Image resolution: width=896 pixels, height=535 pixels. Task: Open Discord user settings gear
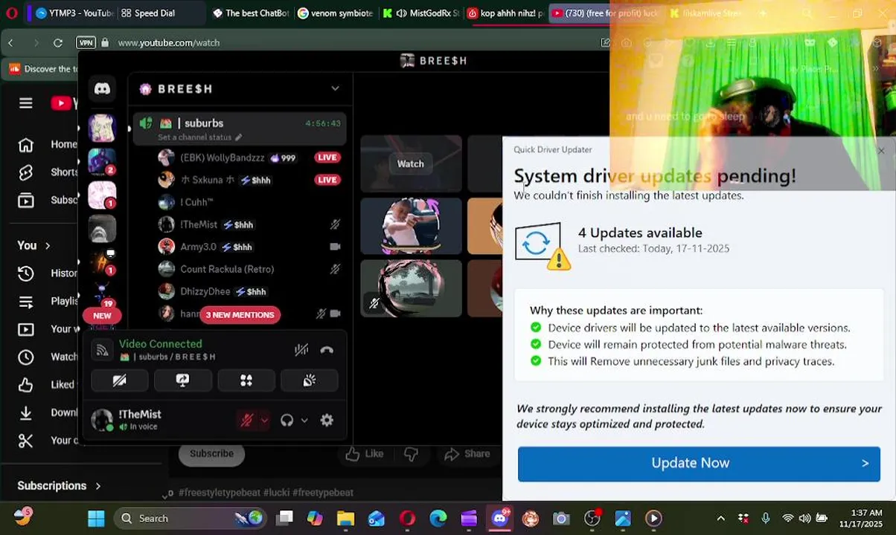[x=327, y=421]
